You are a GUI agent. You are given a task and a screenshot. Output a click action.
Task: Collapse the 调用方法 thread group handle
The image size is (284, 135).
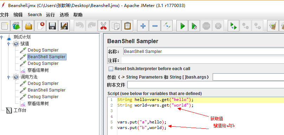pos(8,77)
